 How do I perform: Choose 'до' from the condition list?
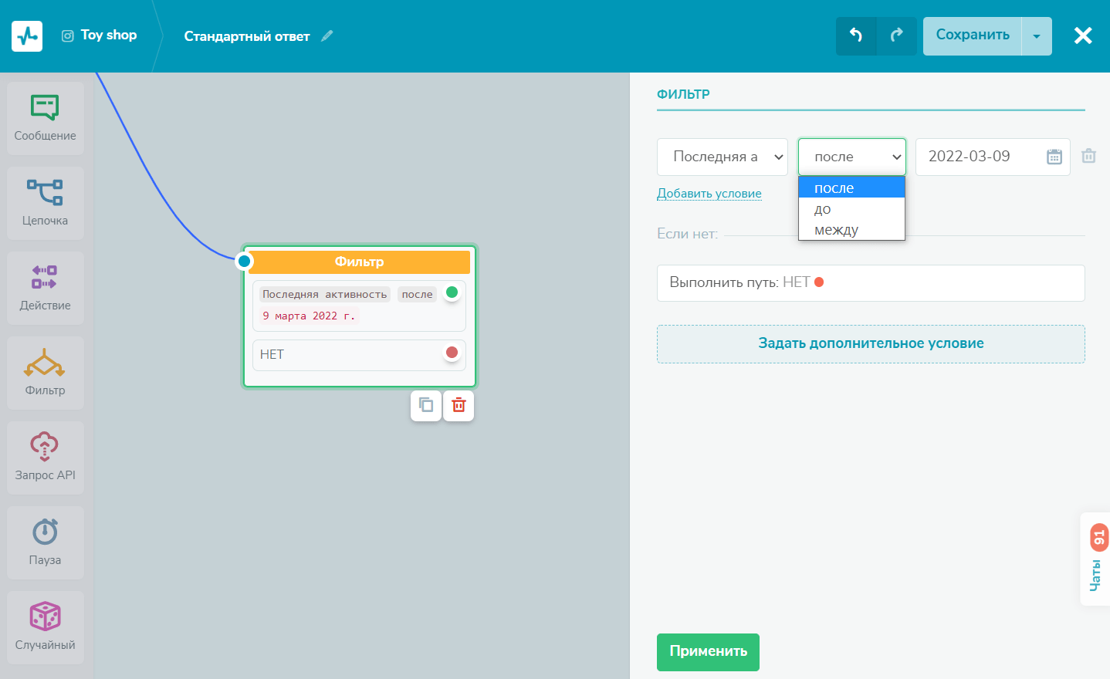(x=823, y=209)
